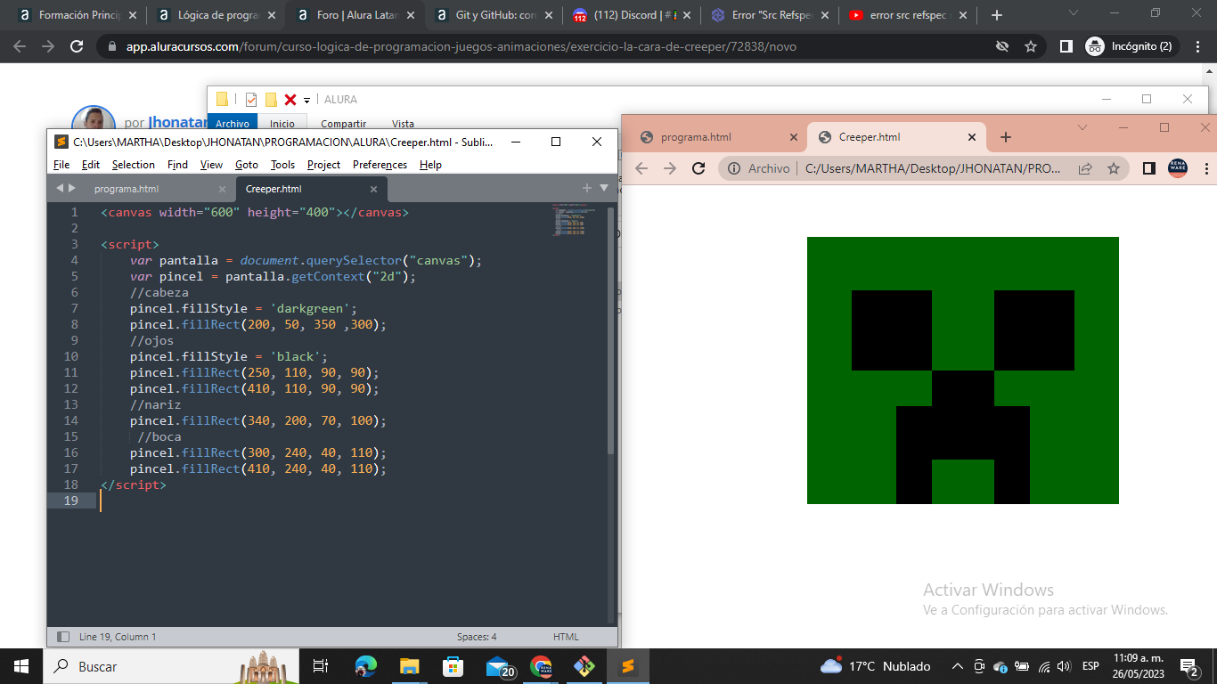
Task: Change syntax via HTML in status bar
Action: pyautogui.click(x=566, y=637)
